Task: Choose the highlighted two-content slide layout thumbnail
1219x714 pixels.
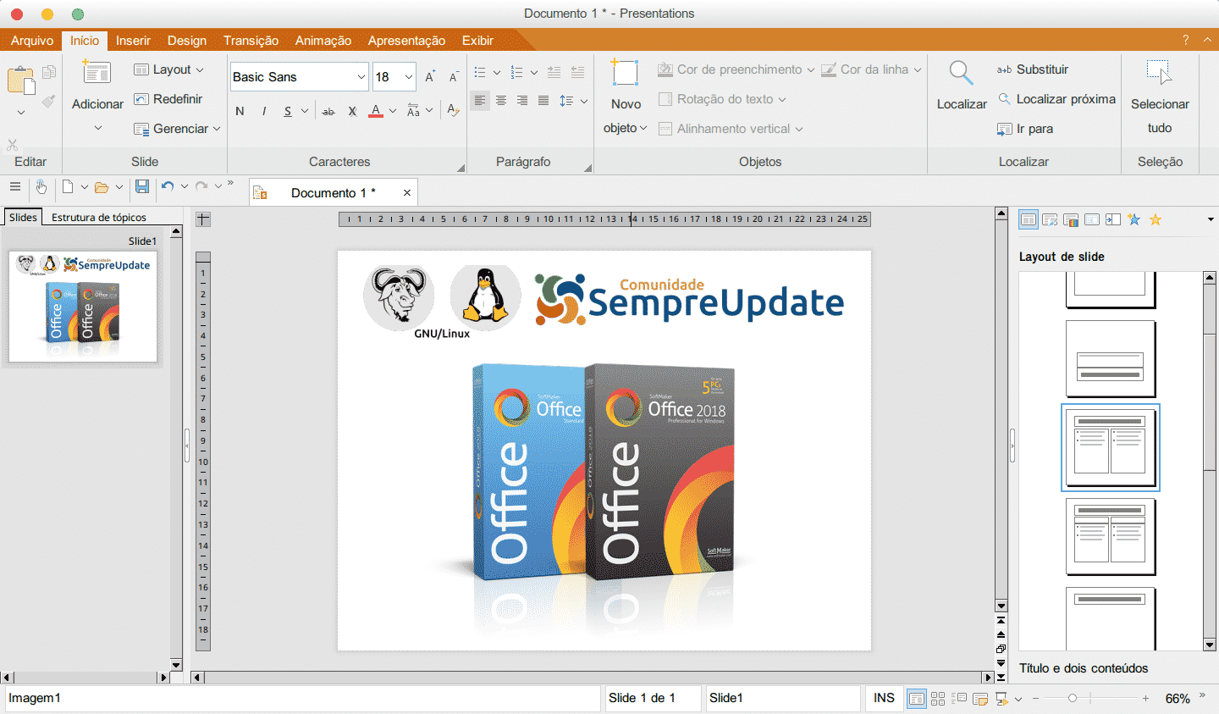Action: click(x=1110, y=447)
